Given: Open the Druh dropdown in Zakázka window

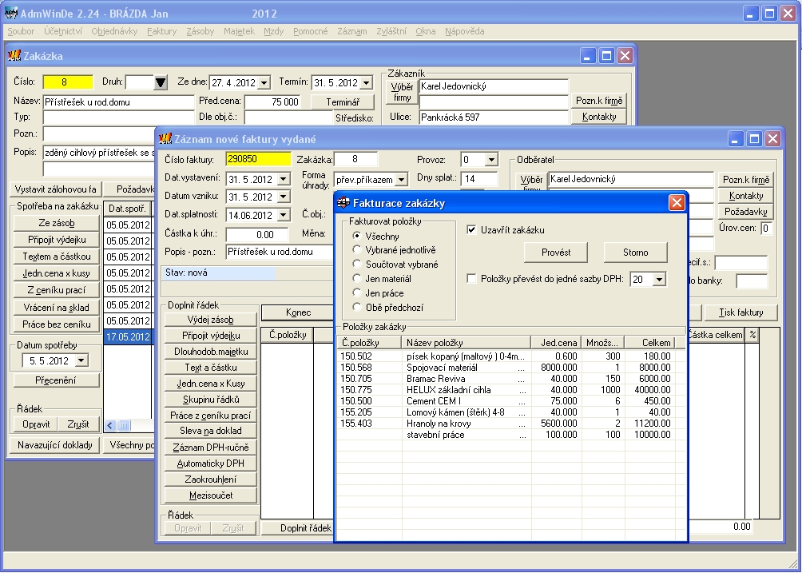Looking at the screenshot, I should (161, 82).
